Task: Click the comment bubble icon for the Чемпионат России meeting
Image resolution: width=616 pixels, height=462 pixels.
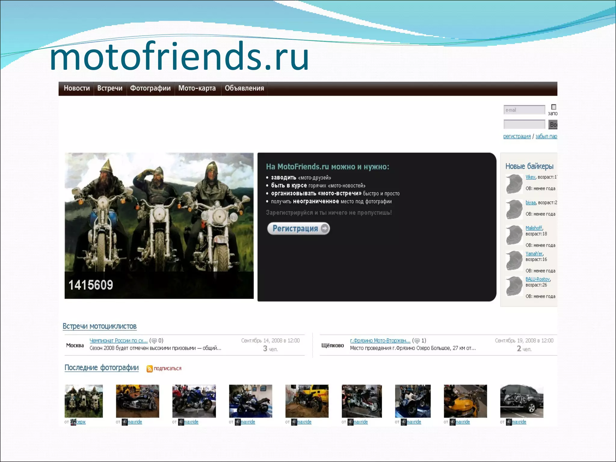Action: point(154,341)
